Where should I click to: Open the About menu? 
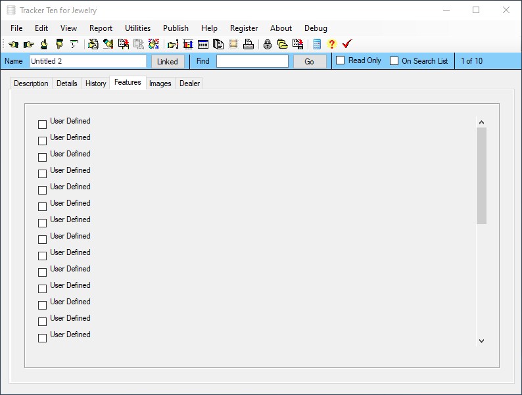[281, 28]
